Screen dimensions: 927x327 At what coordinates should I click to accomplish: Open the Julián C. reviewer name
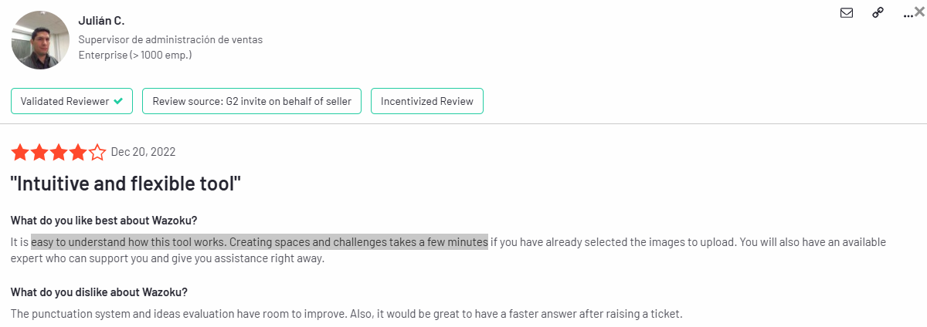click(101, 21)
